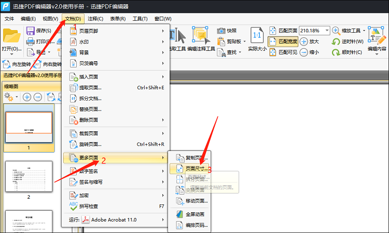Screen dimensions: 389x233
Task: Click the 放大 zoom in plus icon
Action: [x=303, y=42]
